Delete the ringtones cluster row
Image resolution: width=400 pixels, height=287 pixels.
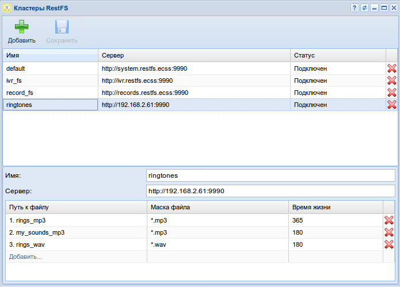click(392, 105)
